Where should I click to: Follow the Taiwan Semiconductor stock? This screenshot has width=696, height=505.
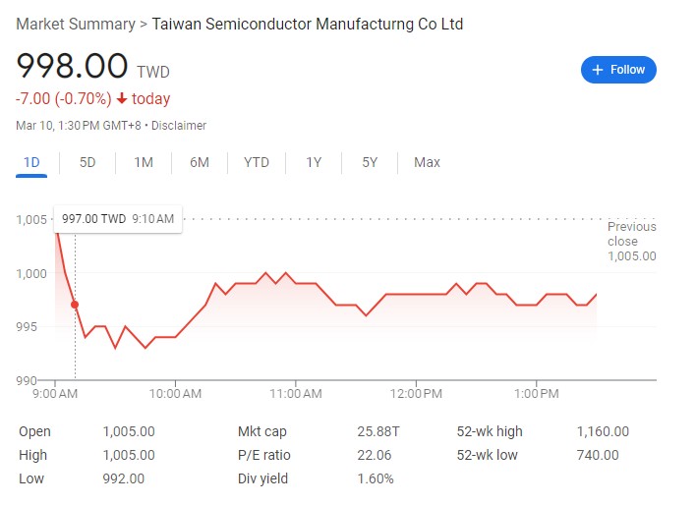[618, 70]
